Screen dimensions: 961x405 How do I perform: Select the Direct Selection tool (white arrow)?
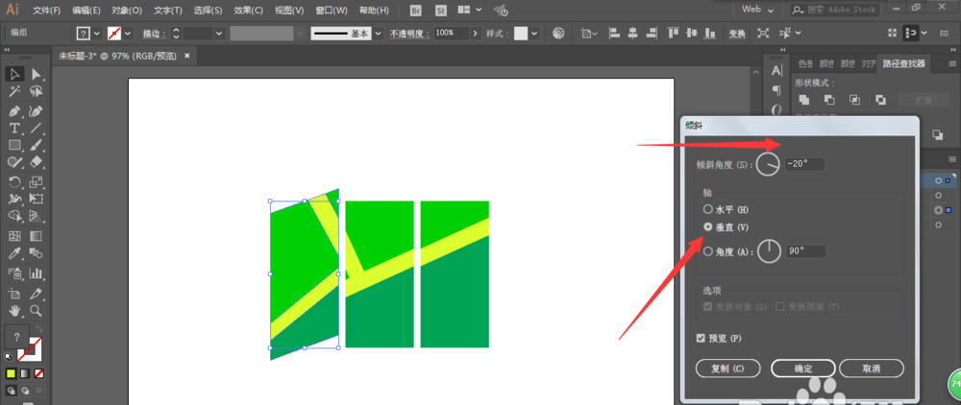click(37, 74)
